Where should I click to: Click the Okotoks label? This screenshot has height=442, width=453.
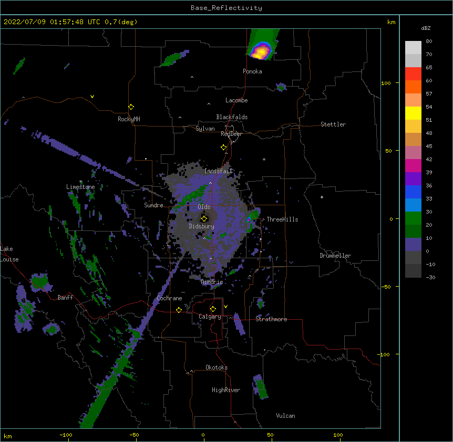217,367
